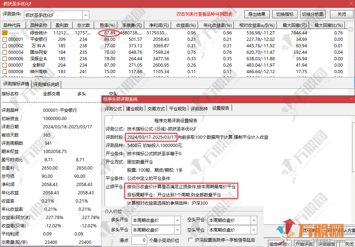Open the 组合评测 dropdown button
The image size is (355, 247).
tap(279, 244)
